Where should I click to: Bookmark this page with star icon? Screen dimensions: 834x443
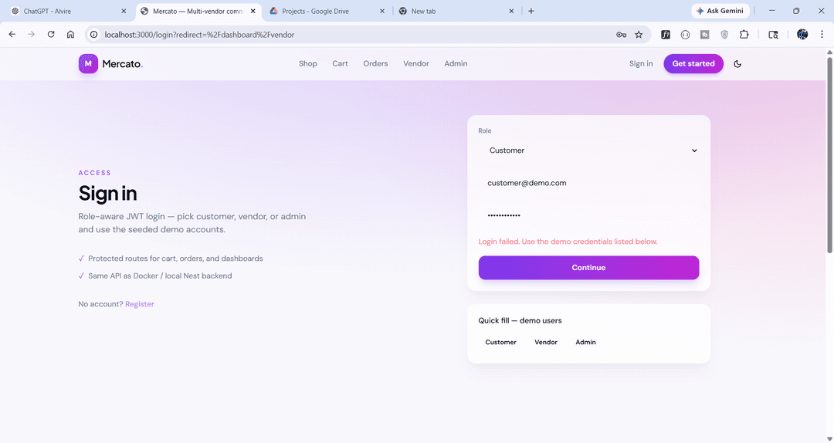[x=639, y=35]
